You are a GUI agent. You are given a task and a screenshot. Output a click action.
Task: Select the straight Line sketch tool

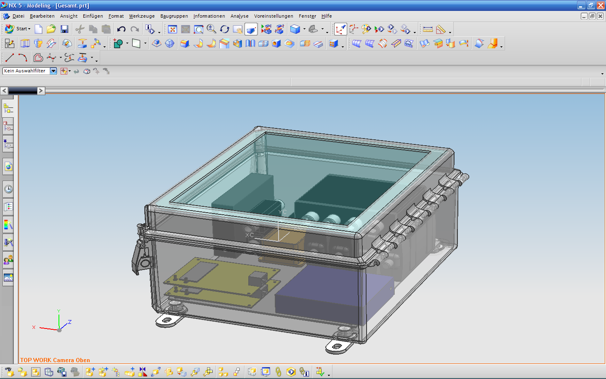pyautogui.click(x=10, y=58)
